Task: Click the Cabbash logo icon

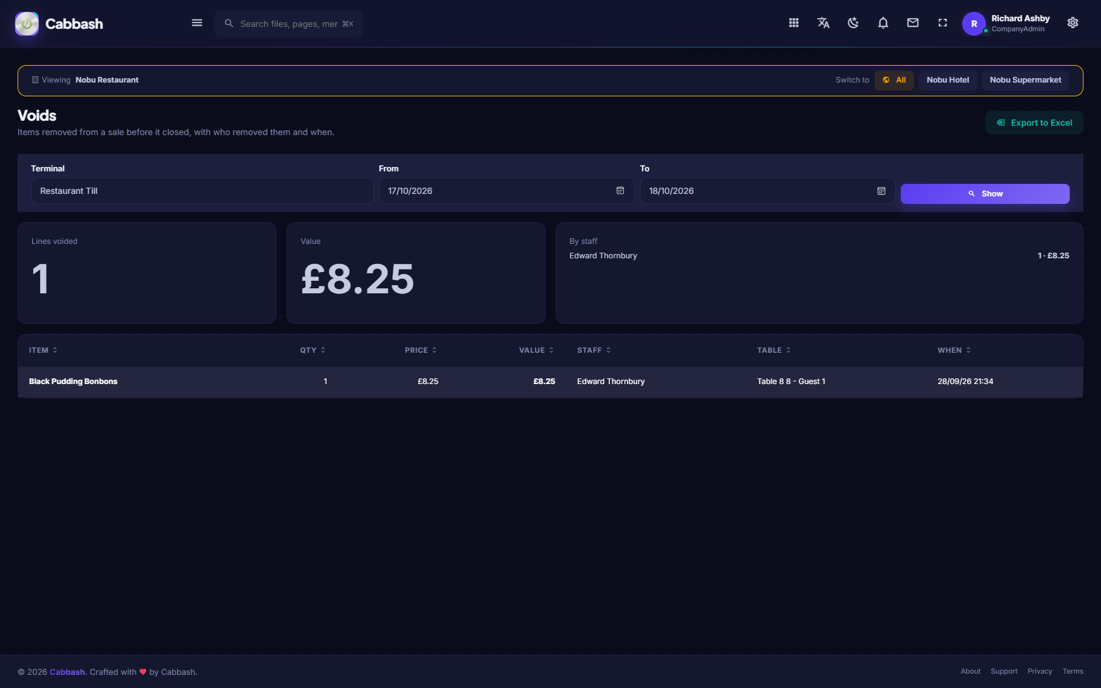Action: click(x=27, y=24)
